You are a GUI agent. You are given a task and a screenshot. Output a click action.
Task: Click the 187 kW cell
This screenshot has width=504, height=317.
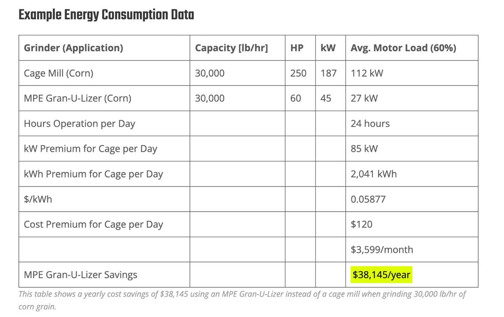pyautogui.click(x=328, y=73)
